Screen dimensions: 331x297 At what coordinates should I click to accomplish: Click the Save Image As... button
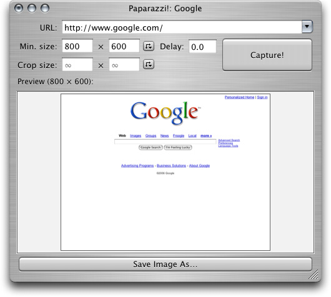pos(165,264)
